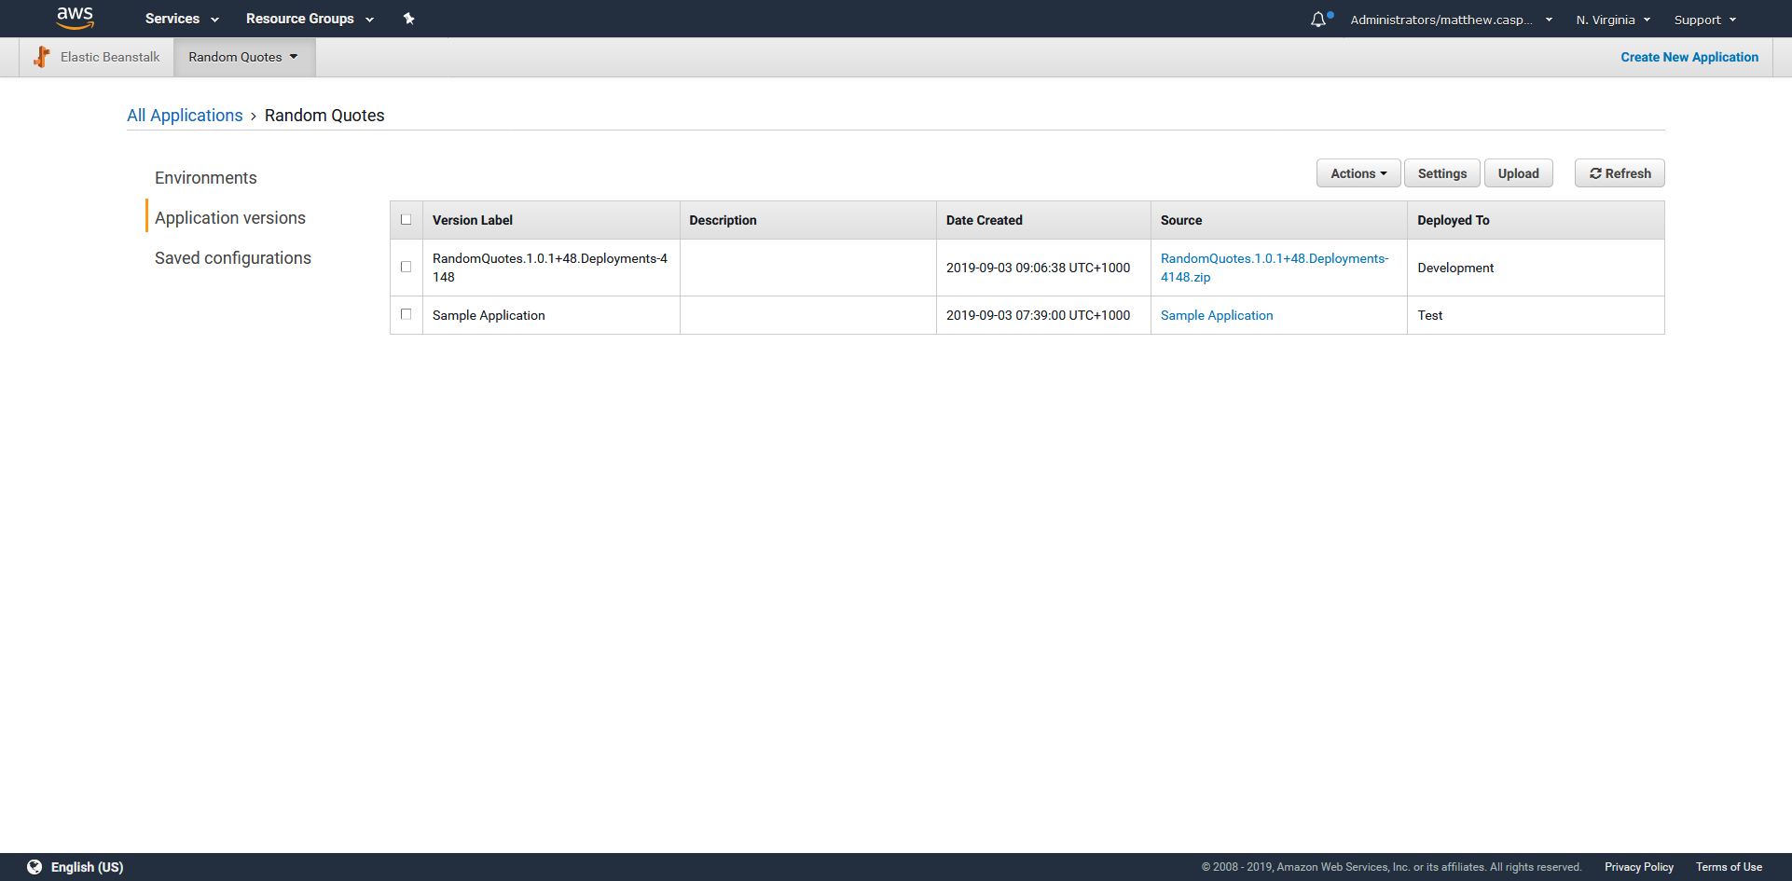Click the Upload button

tap(1518, 173)
